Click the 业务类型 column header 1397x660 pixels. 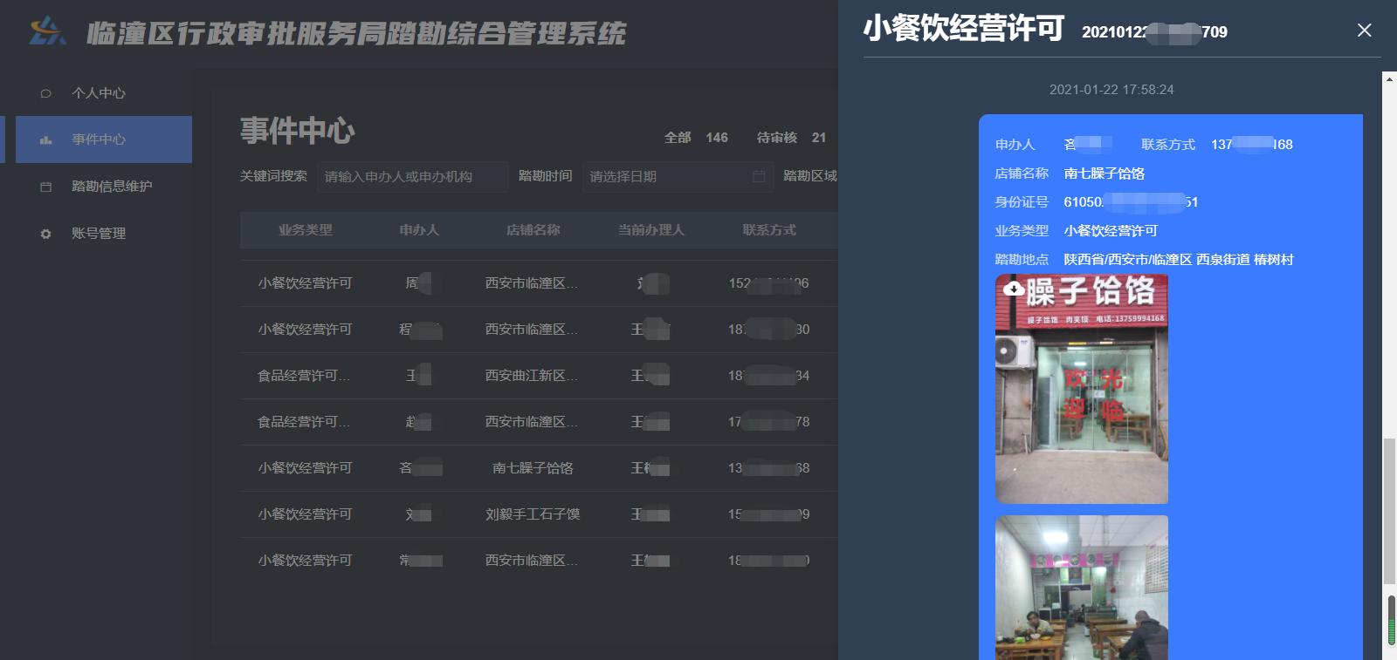point(306,230)
